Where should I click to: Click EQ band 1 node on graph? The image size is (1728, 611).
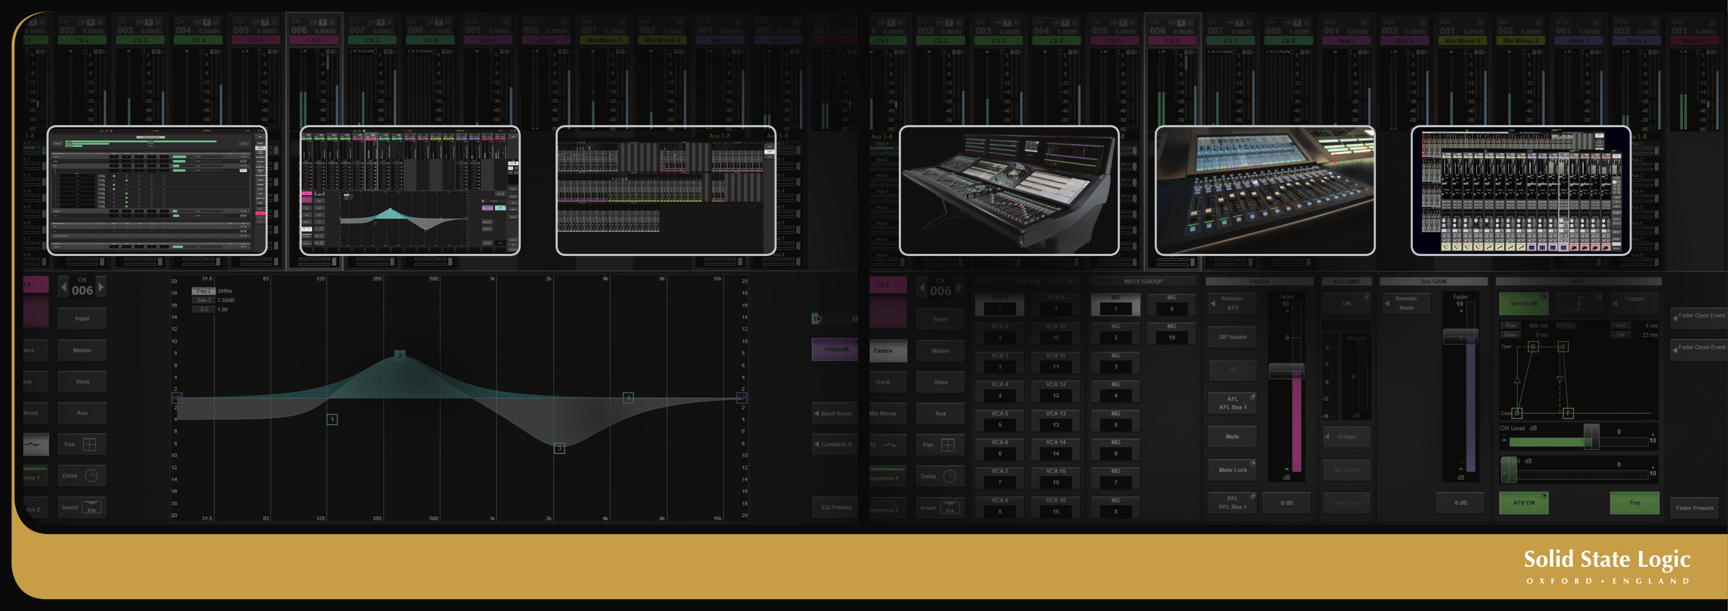click(332, 419)
